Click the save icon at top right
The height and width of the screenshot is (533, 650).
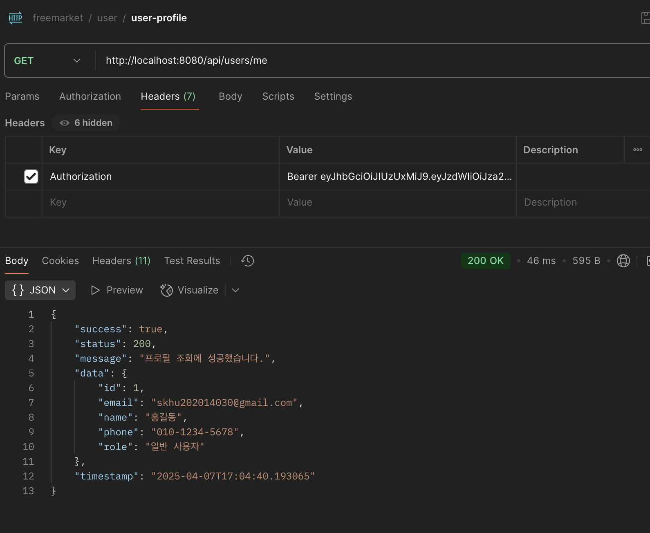click(x=646, y=18)
